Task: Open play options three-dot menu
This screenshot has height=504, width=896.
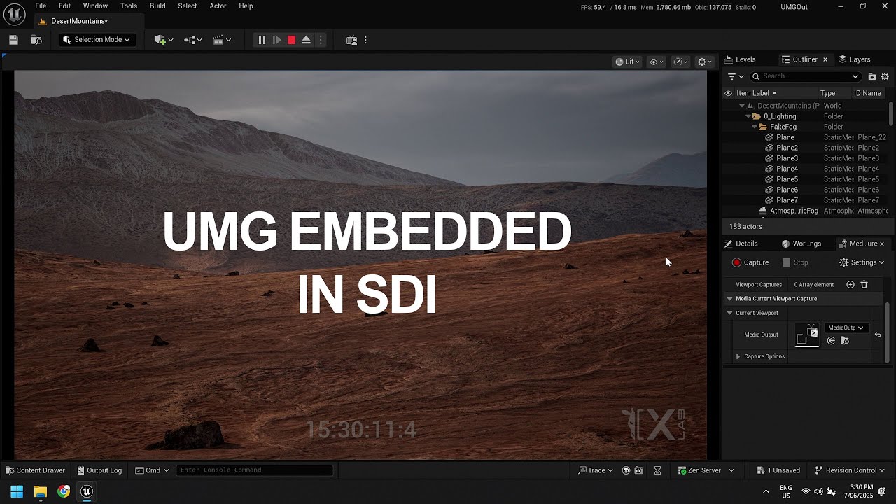Action: click(x=321, y=40)
